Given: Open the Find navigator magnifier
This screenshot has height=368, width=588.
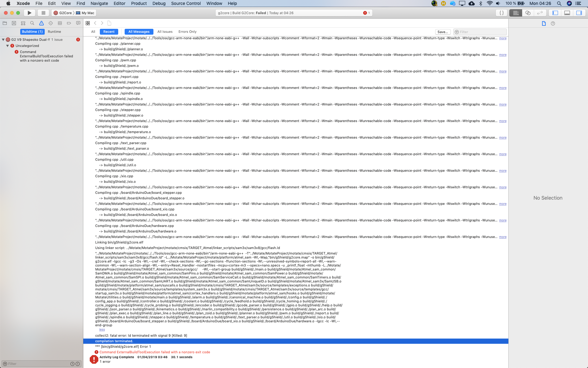Looking at the screenshot, I should click(x=32, y=23).
